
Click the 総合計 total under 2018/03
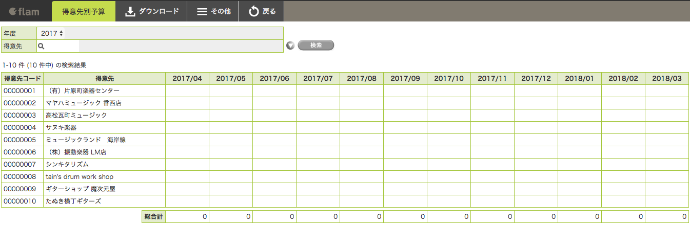point(667,216)
